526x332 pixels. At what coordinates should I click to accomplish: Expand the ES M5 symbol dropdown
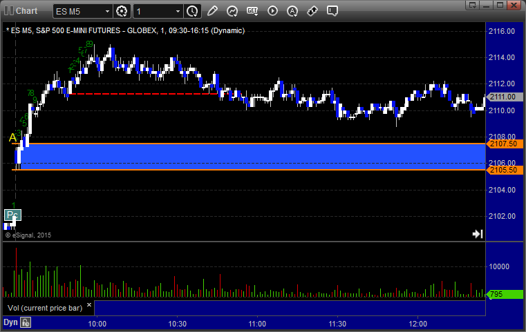[106, 11]
